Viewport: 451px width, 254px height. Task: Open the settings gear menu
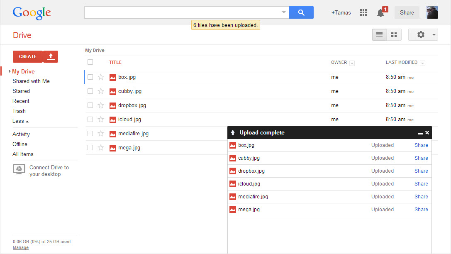423,35
